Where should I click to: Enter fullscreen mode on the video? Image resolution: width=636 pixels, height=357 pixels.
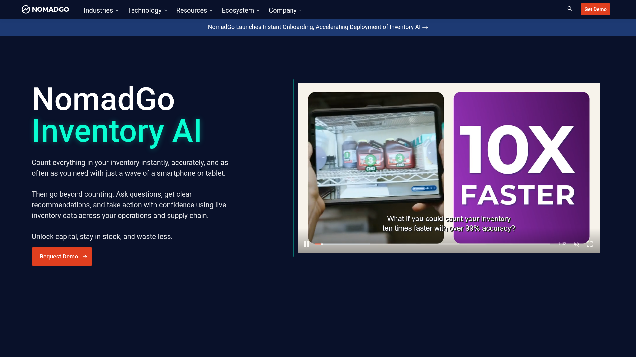point(590,244)
